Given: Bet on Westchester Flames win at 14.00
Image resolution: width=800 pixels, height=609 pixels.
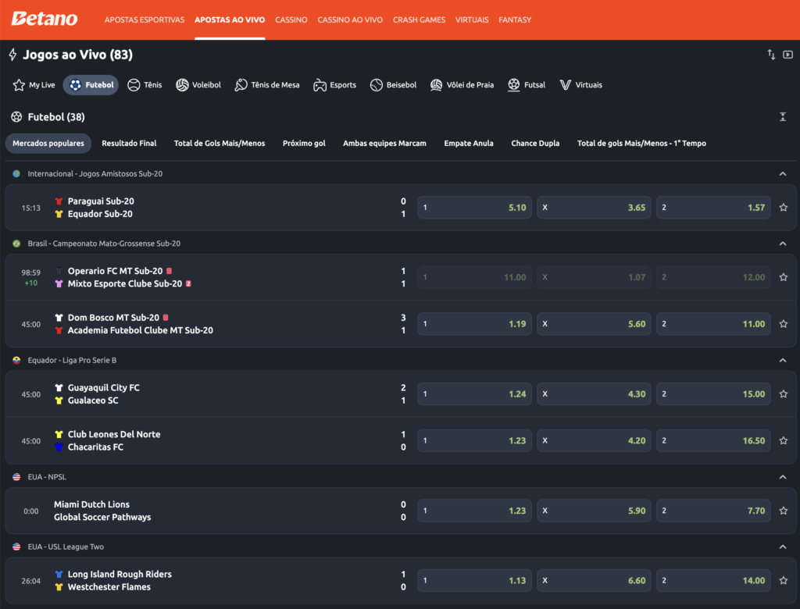Looking at the screenshot, I should [x=713, y=580].
